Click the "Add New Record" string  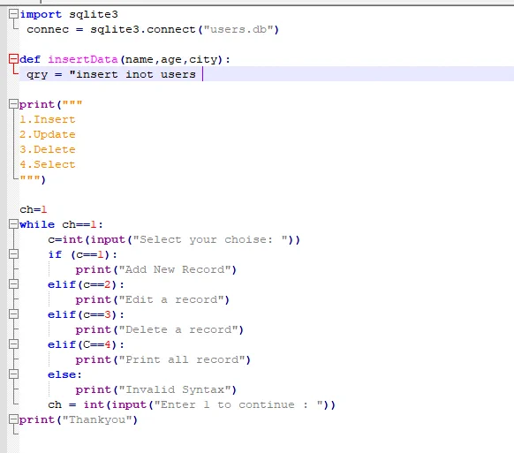pyautogui.click(x=175, y=269)
